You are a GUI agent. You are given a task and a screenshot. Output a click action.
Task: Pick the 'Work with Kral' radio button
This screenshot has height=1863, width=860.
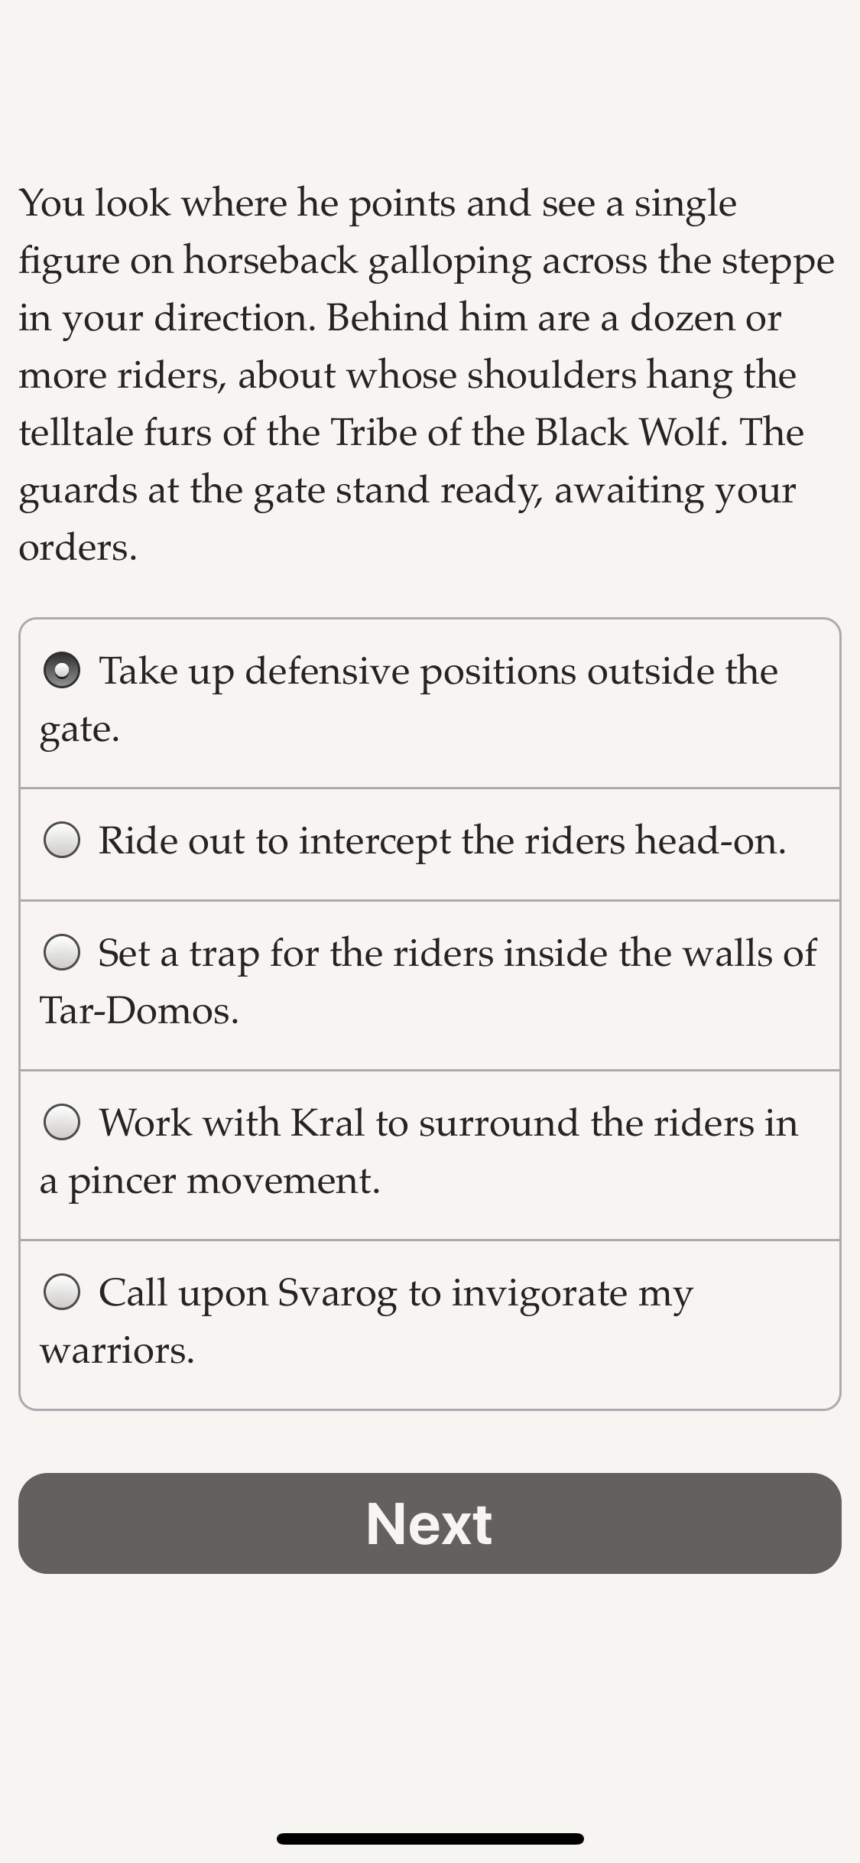click(62, 1122)
